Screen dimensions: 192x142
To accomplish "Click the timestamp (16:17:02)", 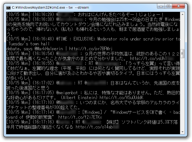I will [x=43, y=83].
